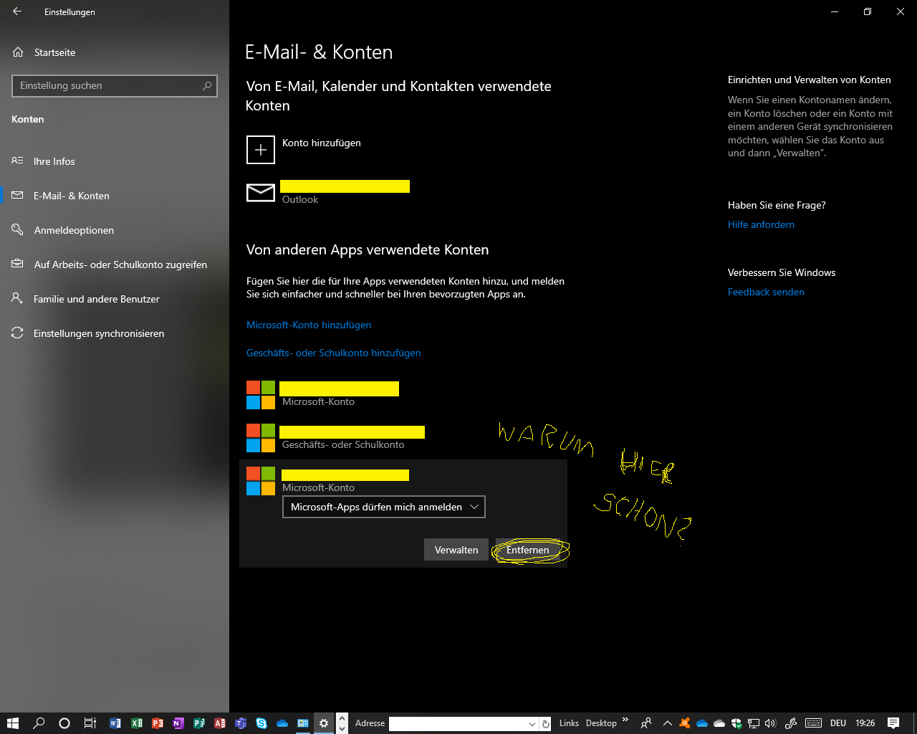Open Cortana circle in taskbar
This screenshot has height=734, width=917.
point(64,723)
